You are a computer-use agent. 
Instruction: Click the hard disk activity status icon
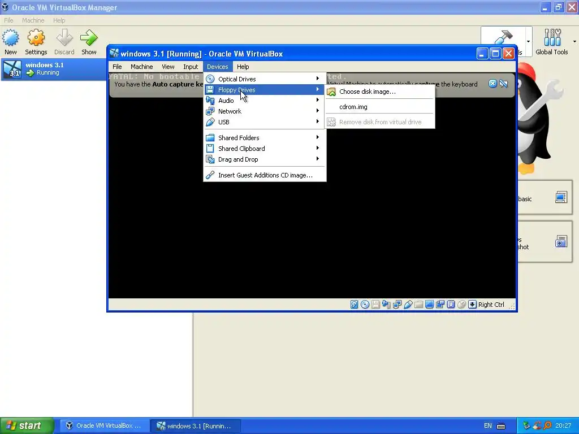coord(354,305)
